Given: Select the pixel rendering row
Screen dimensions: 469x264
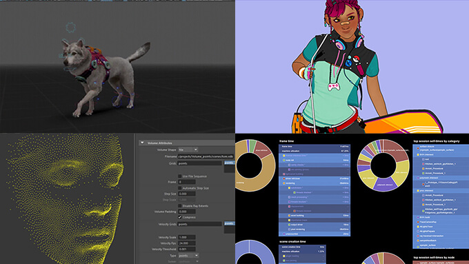Looking at the screenshot, I should [315, 230].
